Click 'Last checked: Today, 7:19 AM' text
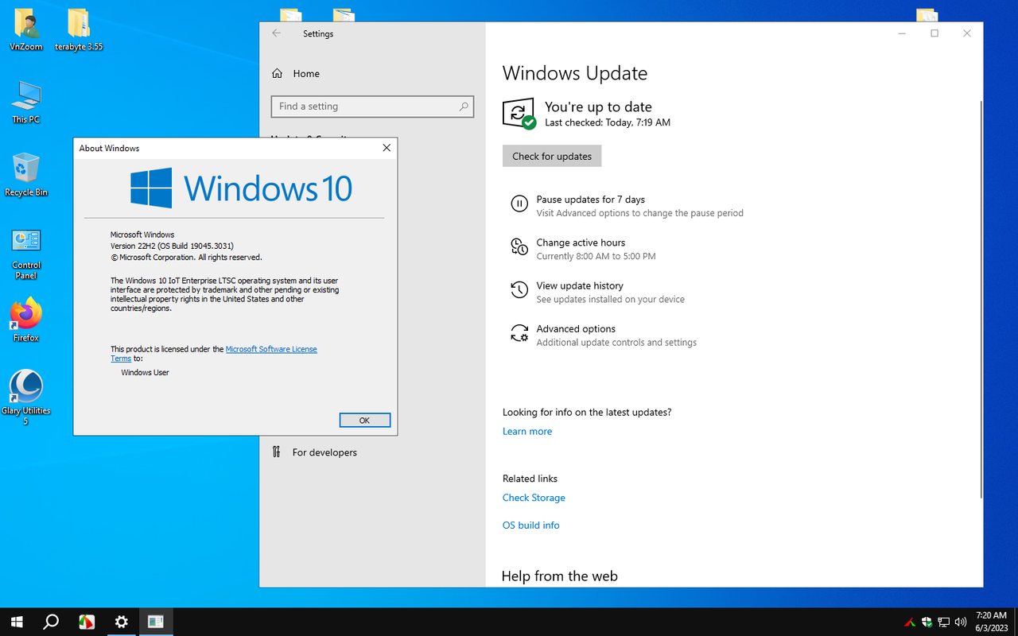This screenshot has height=636, width=1018. click(x=608, y=122)
